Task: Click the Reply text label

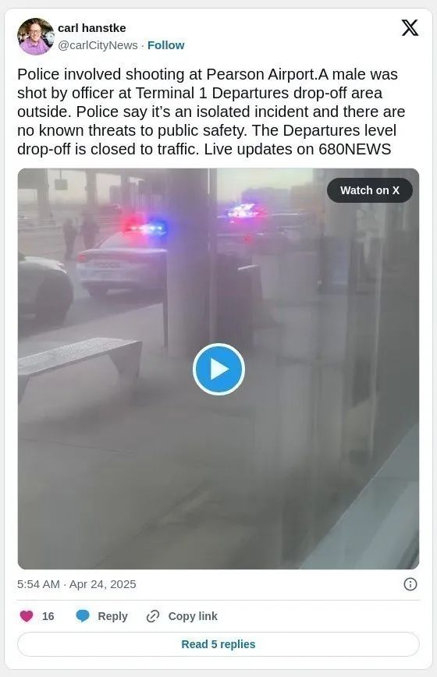Action: [x=112, y=616]
